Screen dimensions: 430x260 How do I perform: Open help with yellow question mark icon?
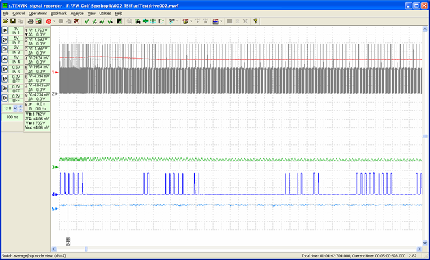(255, 21)
